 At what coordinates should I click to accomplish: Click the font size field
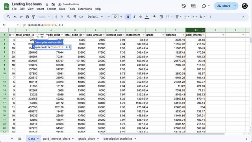coord(115,17)
